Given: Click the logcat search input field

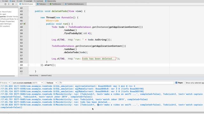Looking at the screenshot, I should pos(116,83).
